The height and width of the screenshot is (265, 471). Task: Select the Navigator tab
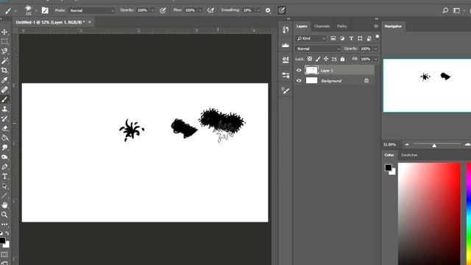tap(393, 26)
